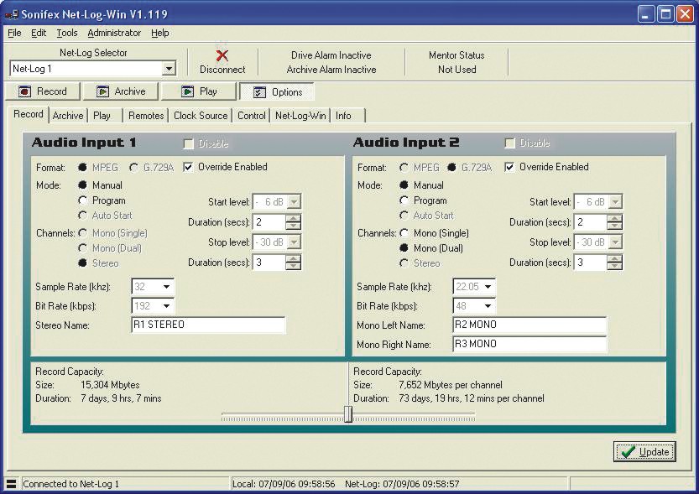Image resolution: width=699 pixels, height=494 pixels.
Task: Switch to the Control tab
Action: (x=252, y=116)
